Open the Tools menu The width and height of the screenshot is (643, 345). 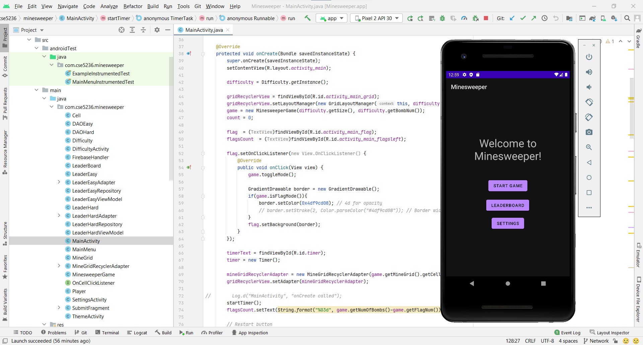(x=183, y=6)
